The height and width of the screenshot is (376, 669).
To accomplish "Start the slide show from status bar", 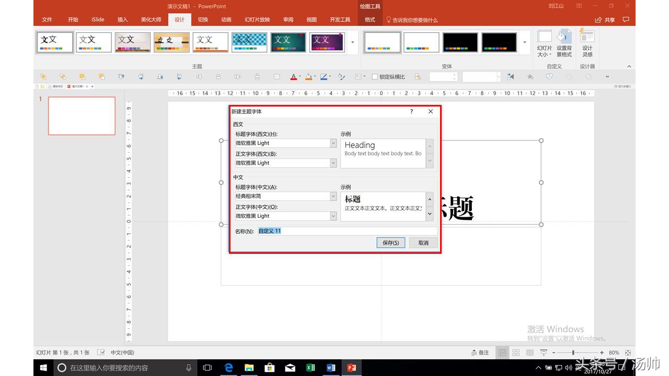I will click(544, 352).
